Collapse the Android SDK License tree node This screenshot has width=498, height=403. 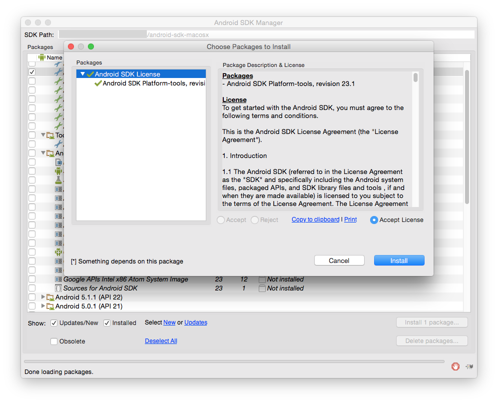[x=82, y=74]
